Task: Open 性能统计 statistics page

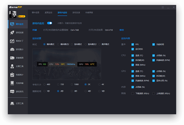Action: click(x=17, y=75)
